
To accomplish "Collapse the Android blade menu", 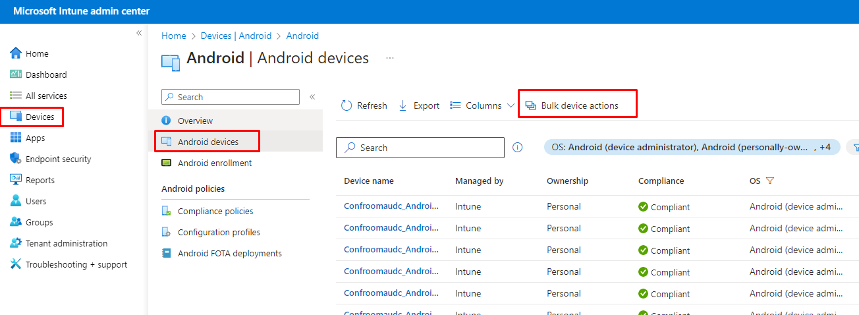I will [312, 97].
